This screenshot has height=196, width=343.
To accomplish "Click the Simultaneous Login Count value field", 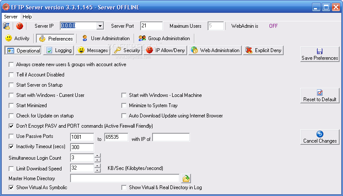I will point(82,158).
